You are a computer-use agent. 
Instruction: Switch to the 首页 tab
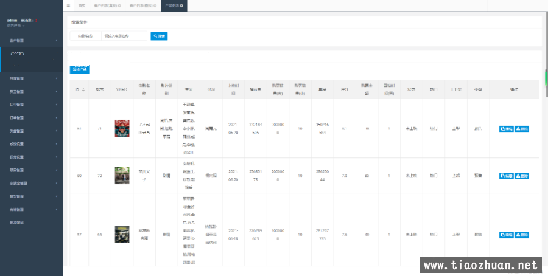click(82, 5)
